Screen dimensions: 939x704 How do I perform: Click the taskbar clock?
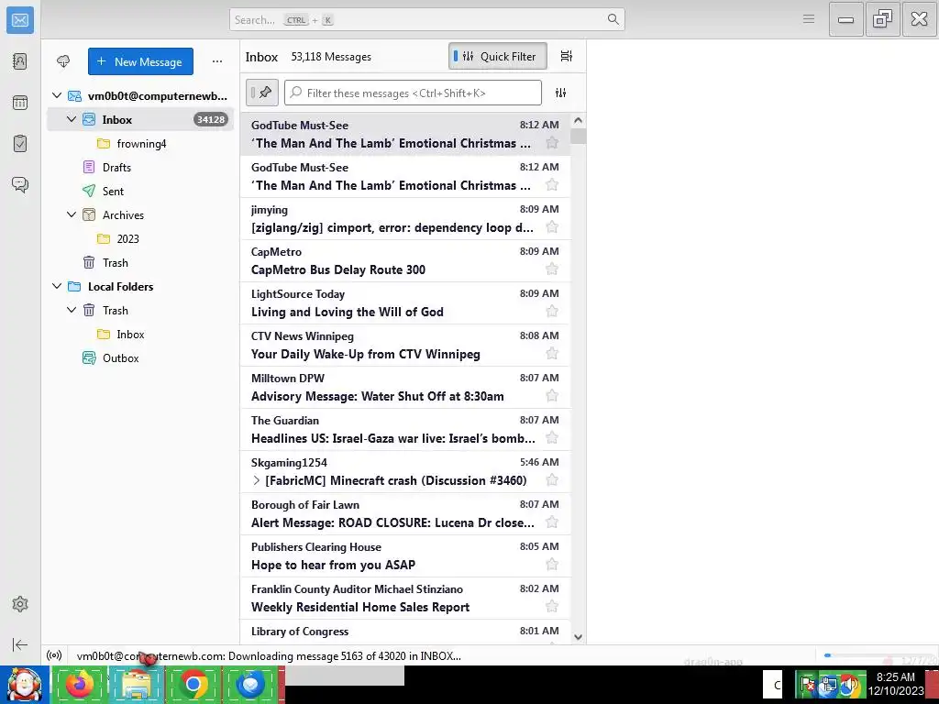point(895,684)
